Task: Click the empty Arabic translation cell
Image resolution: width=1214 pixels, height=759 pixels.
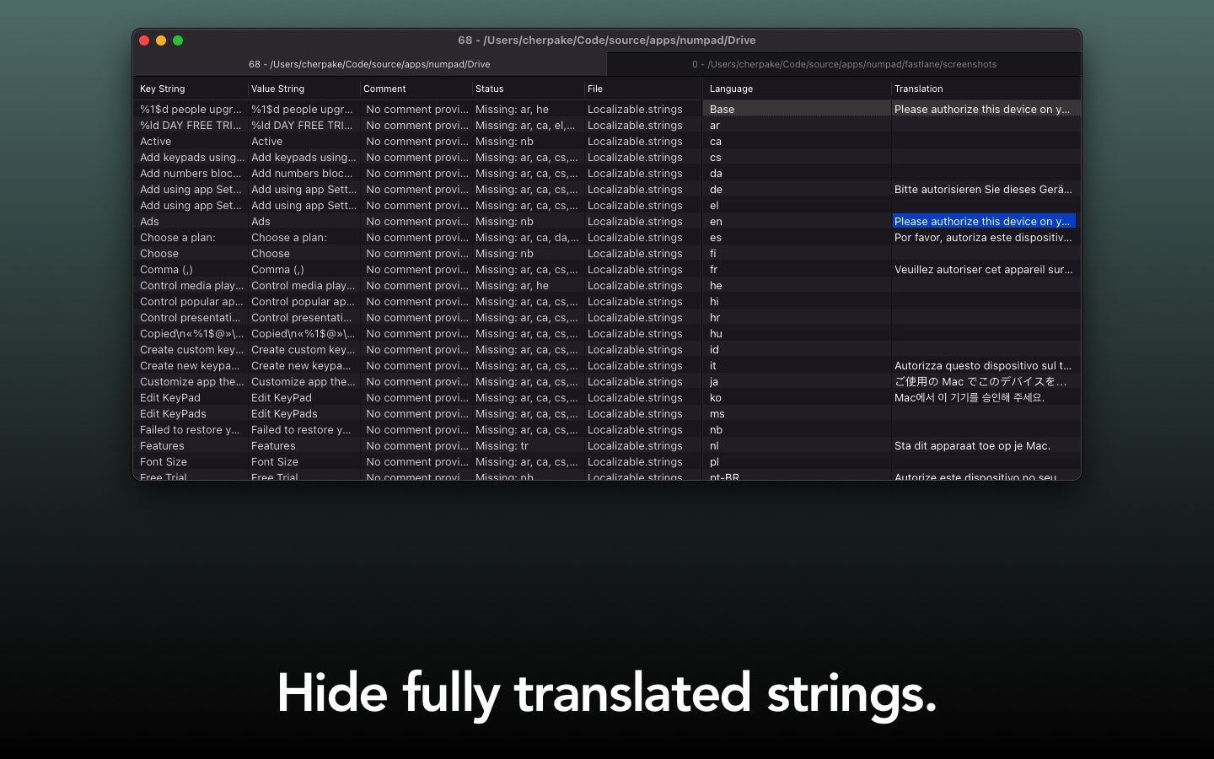Action: coord(986,125)
